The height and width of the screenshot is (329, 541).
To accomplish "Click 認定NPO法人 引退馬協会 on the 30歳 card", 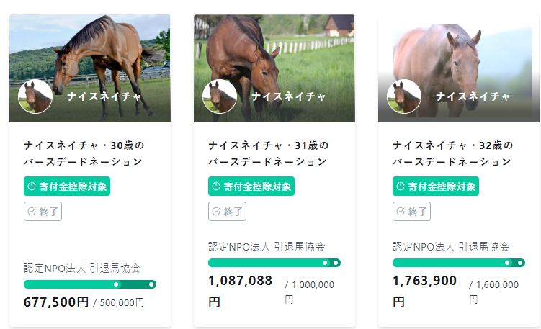I will click(81, 269).
